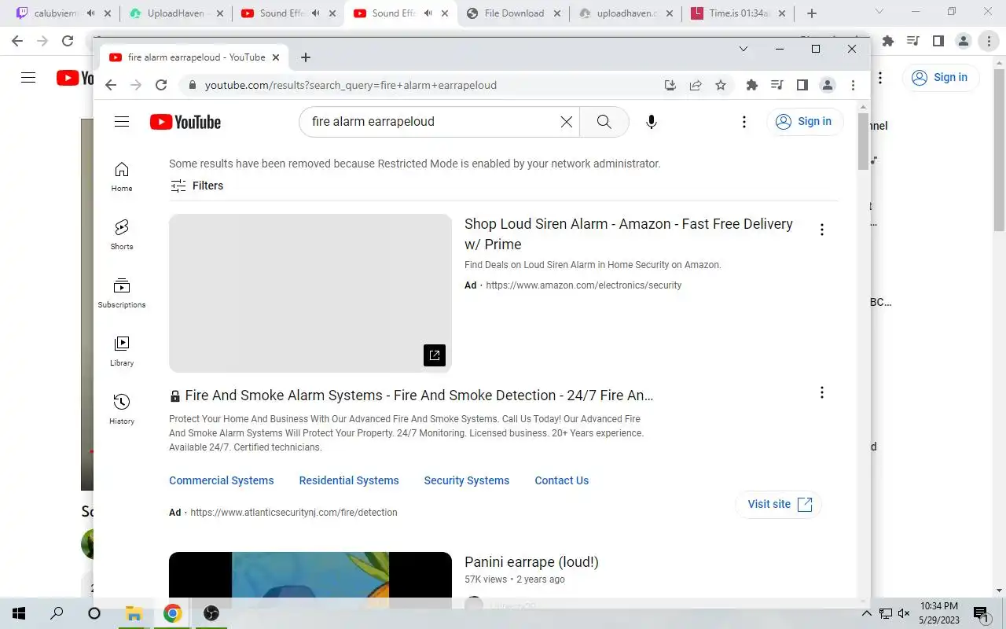Screen dimensions: 1006x629
Task: Open Home in YouTube sidebar
Action: pos(122,177)
